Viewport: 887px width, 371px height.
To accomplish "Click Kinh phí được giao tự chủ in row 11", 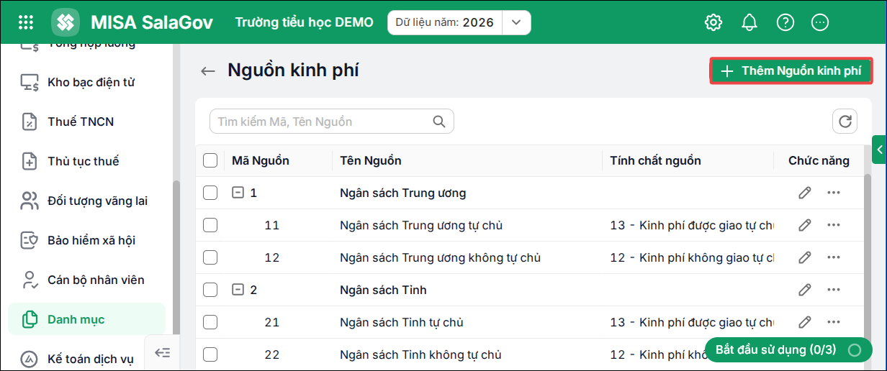I will click(x=692, y=225).
